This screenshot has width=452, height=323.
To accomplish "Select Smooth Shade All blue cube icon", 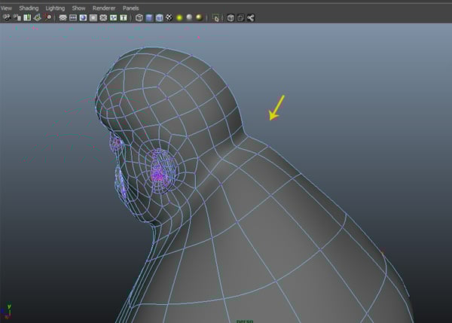I will [149, 17].
